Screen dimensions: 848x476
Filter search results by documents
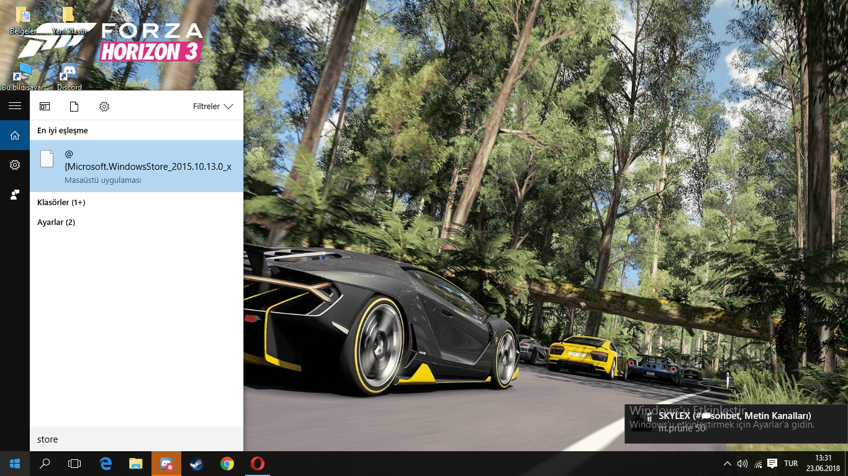point(74,107)
